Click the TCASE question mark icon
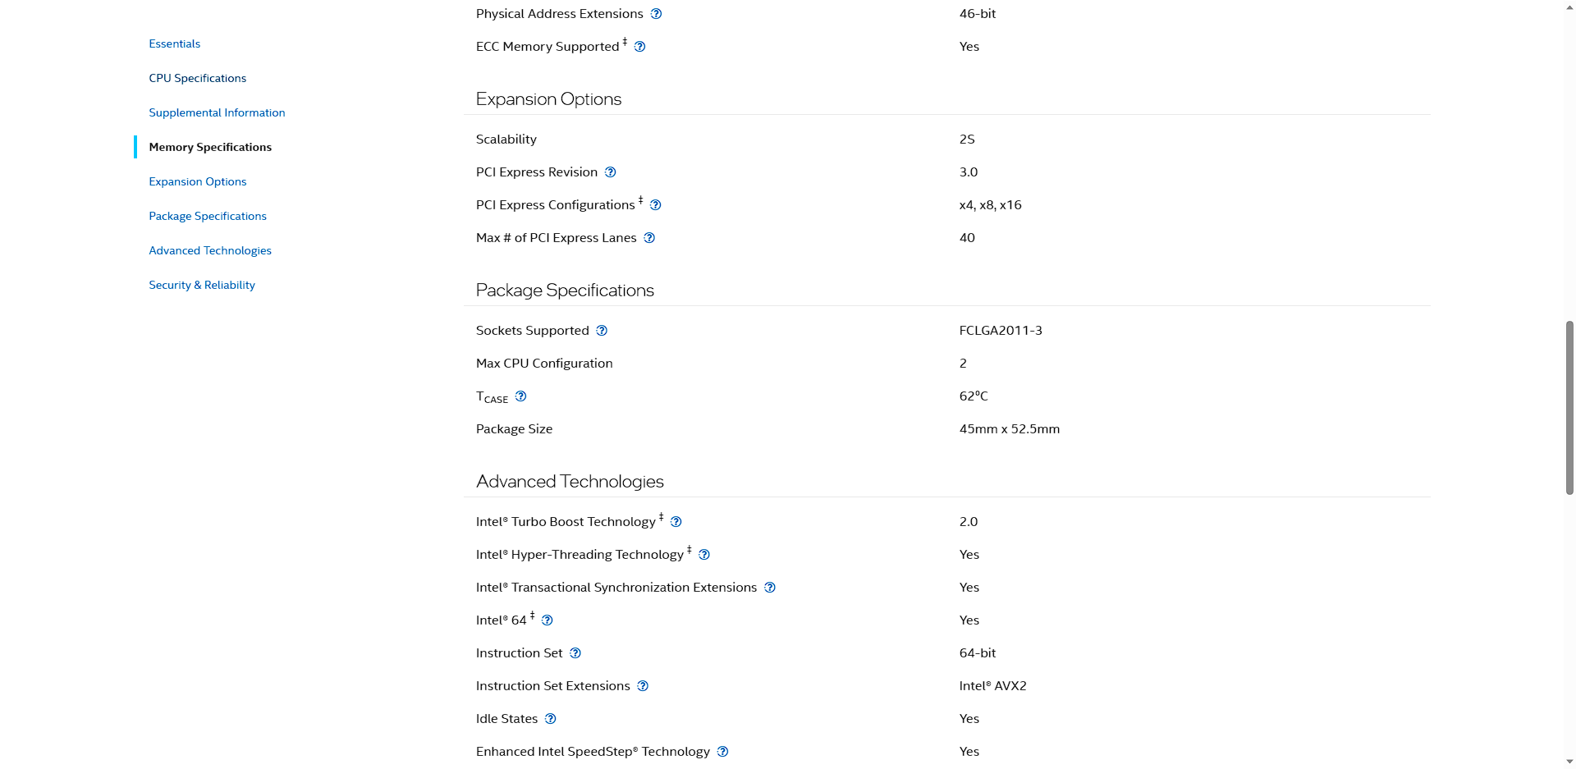 (x=520, y=396)
